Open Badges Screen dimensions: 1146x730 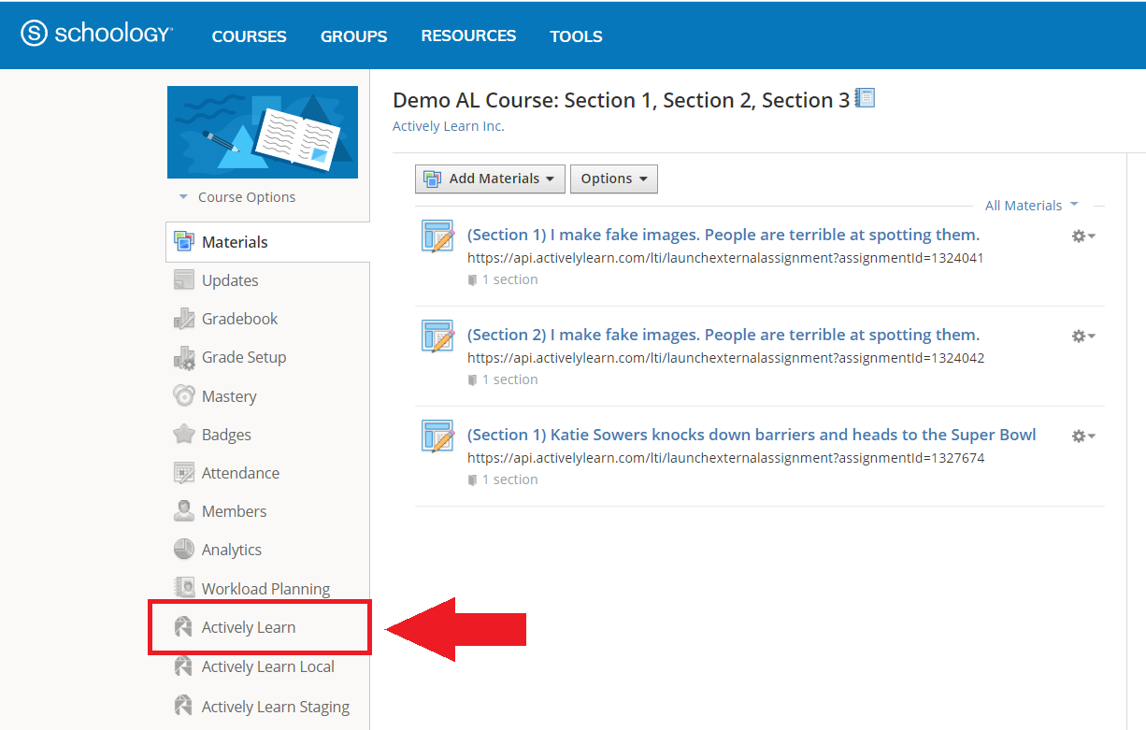(226, 435)
